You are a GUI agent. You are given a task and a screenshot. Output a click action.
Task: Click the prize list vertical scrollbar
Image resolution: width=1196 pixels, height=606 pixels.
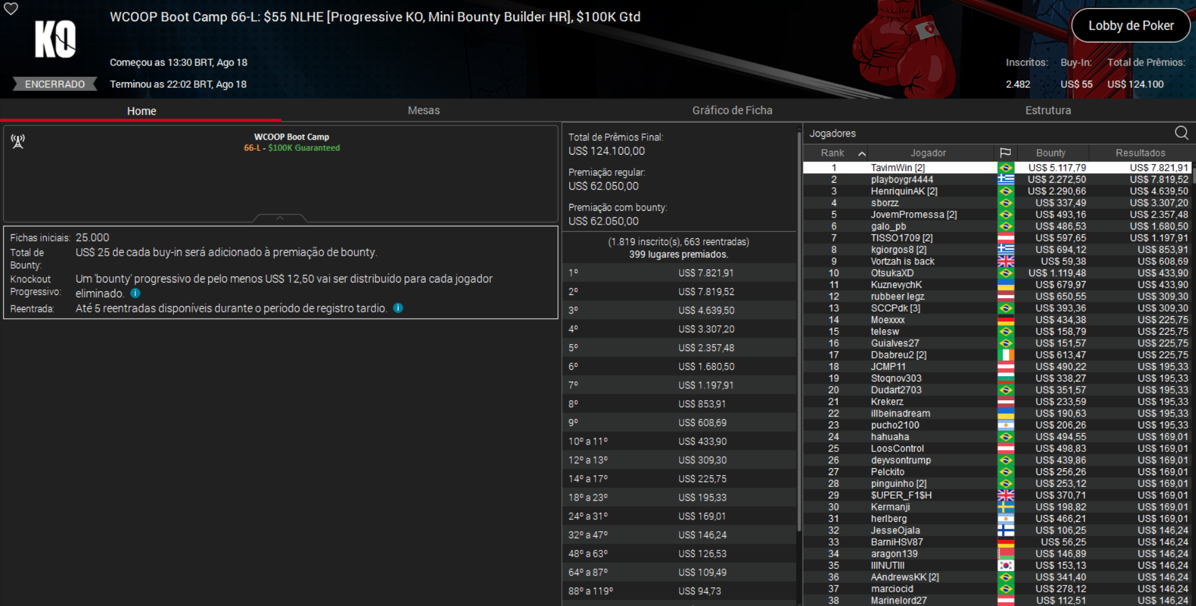799,330
